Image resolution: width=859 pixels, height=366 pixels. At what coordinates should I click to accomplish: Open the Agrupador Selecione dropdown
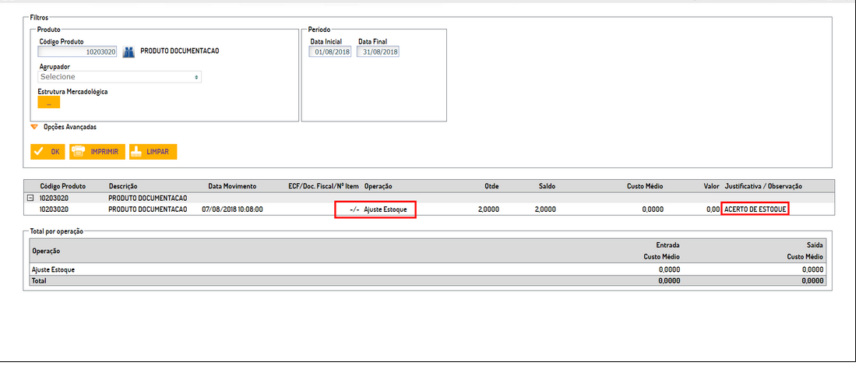click(119, 77)
